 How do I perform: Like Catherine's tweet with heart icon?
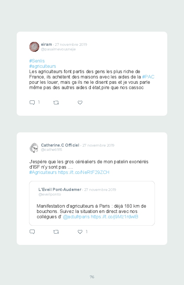[x=80, y=232]
